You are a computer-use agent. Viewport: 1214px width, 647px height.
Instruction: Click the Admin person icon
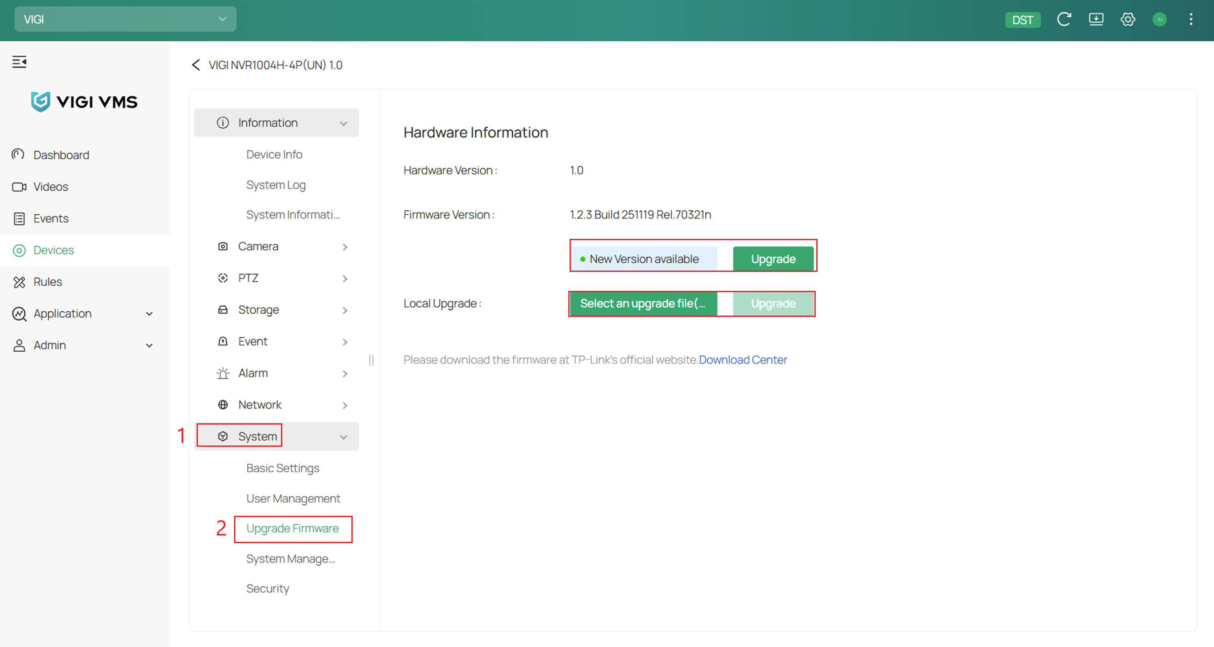19,345
